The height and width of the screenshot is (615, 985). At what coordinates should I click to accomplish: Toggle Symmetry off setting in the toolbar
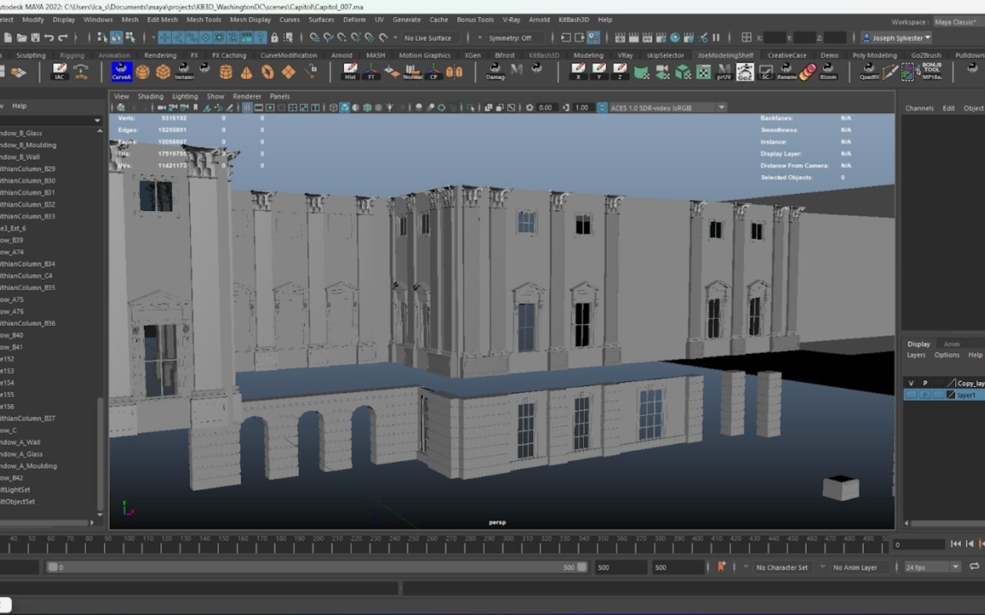coord(515,38)
